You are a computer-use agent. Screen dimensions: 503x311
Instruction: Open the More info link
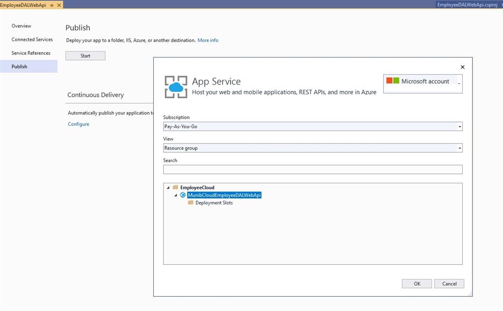click(x=208, y=40)
